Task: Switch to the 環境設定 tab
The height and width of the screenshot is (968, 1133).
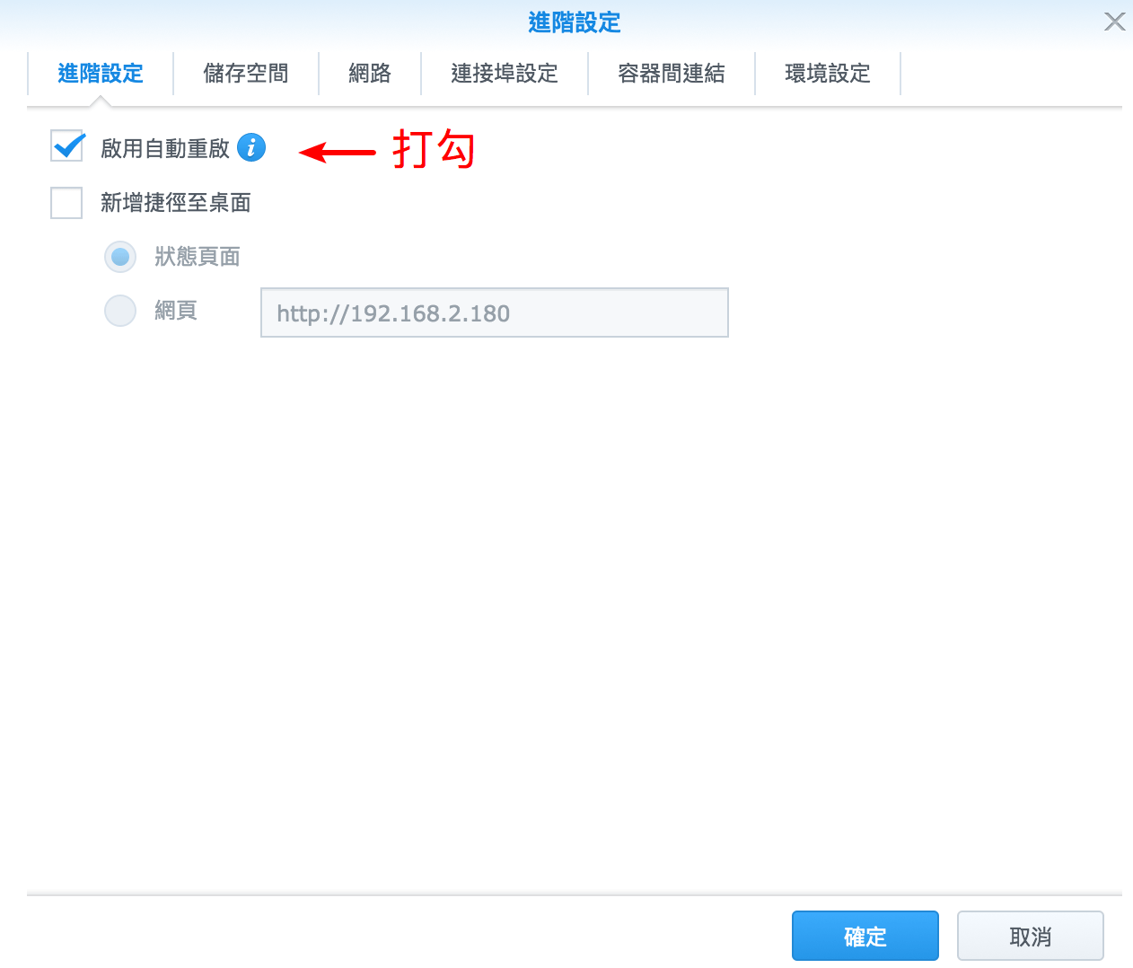Action: 828,74
